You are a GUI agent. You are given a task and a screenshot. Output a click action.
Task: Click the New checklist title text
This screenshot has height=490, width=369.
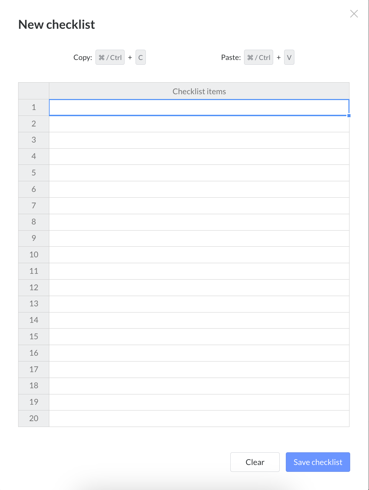[x=56, y=24]
